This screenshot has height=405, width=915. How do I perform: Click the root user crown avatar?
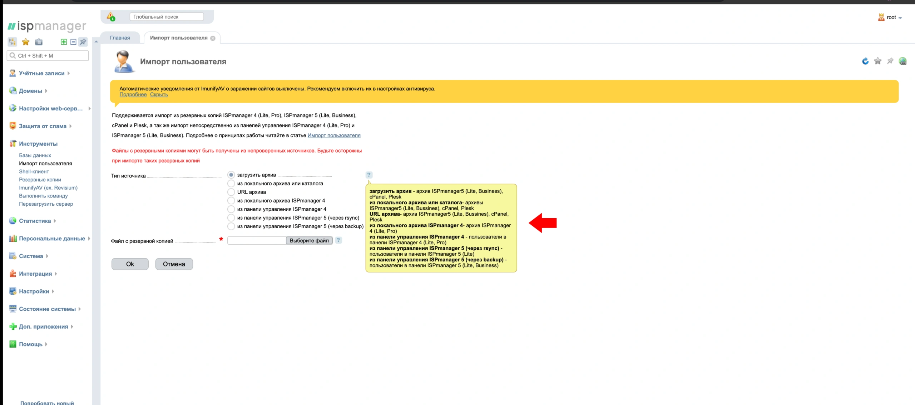[x=881, y=17]
